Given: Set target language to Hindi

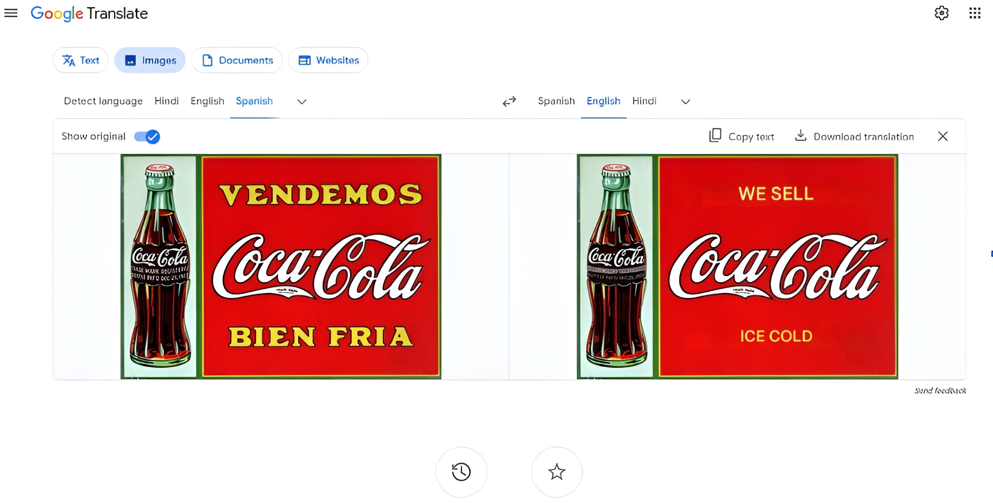Looking at the screenshot, I should pyautogui.click(x=644, y=101).
